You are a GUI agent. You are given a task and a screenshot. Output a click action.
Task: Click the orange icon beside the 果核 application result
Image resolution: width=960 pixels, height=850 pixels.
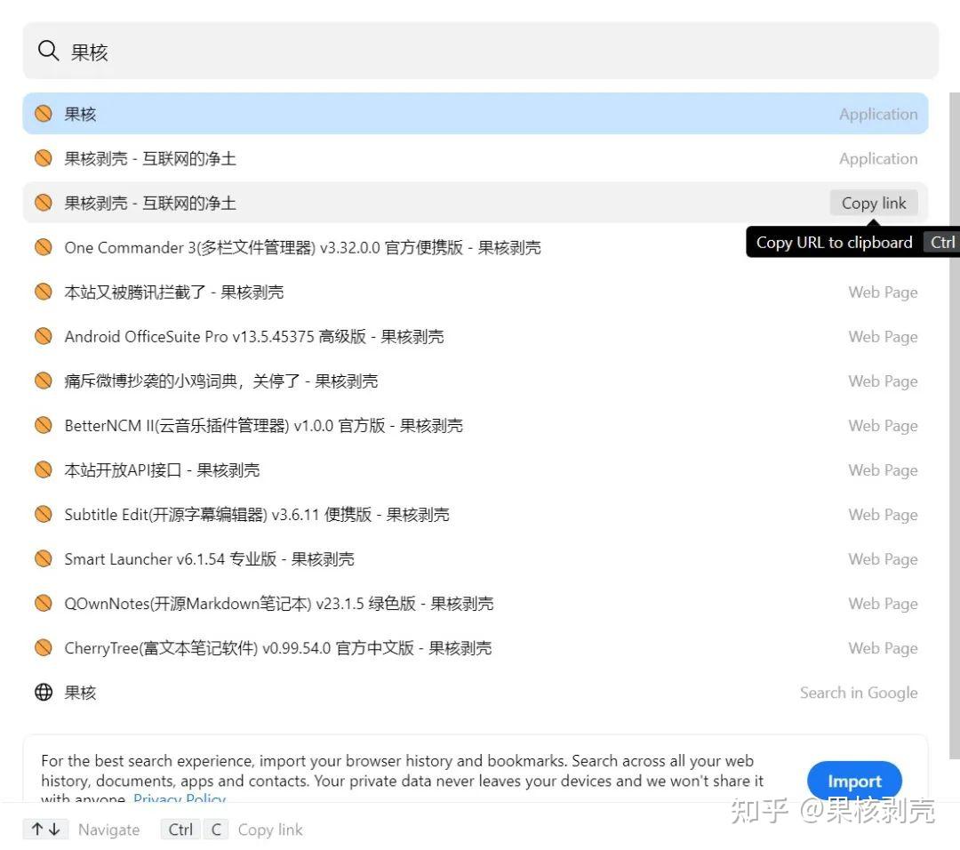pyautogui.click(x=42, y=113)
